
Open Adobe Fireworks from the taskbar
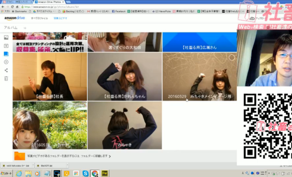(105, 173)
